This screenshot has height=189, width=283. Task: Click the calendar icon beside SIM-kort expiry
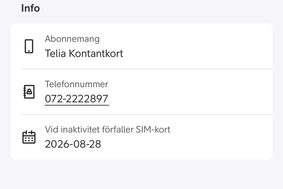(x=29, y=137)
